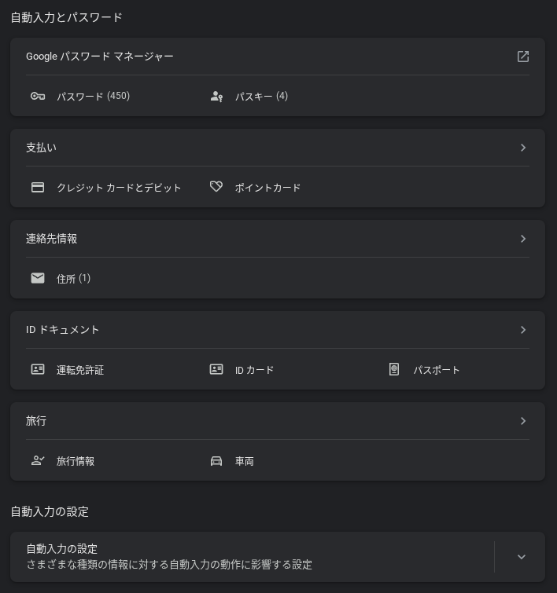Open パスキー (4) link
Viewport: 557px width, 593px height.
(261, 97)
